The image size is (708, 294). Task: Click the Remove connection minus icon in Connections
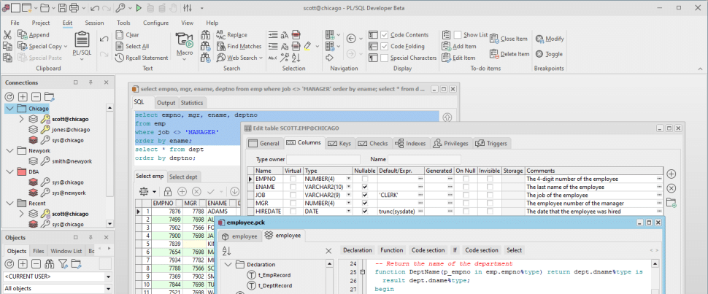tap(36, 96)
